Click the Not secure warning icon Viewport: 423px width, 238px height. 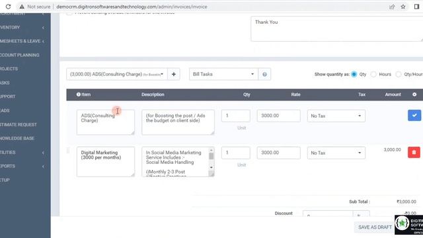pos(22,7)
